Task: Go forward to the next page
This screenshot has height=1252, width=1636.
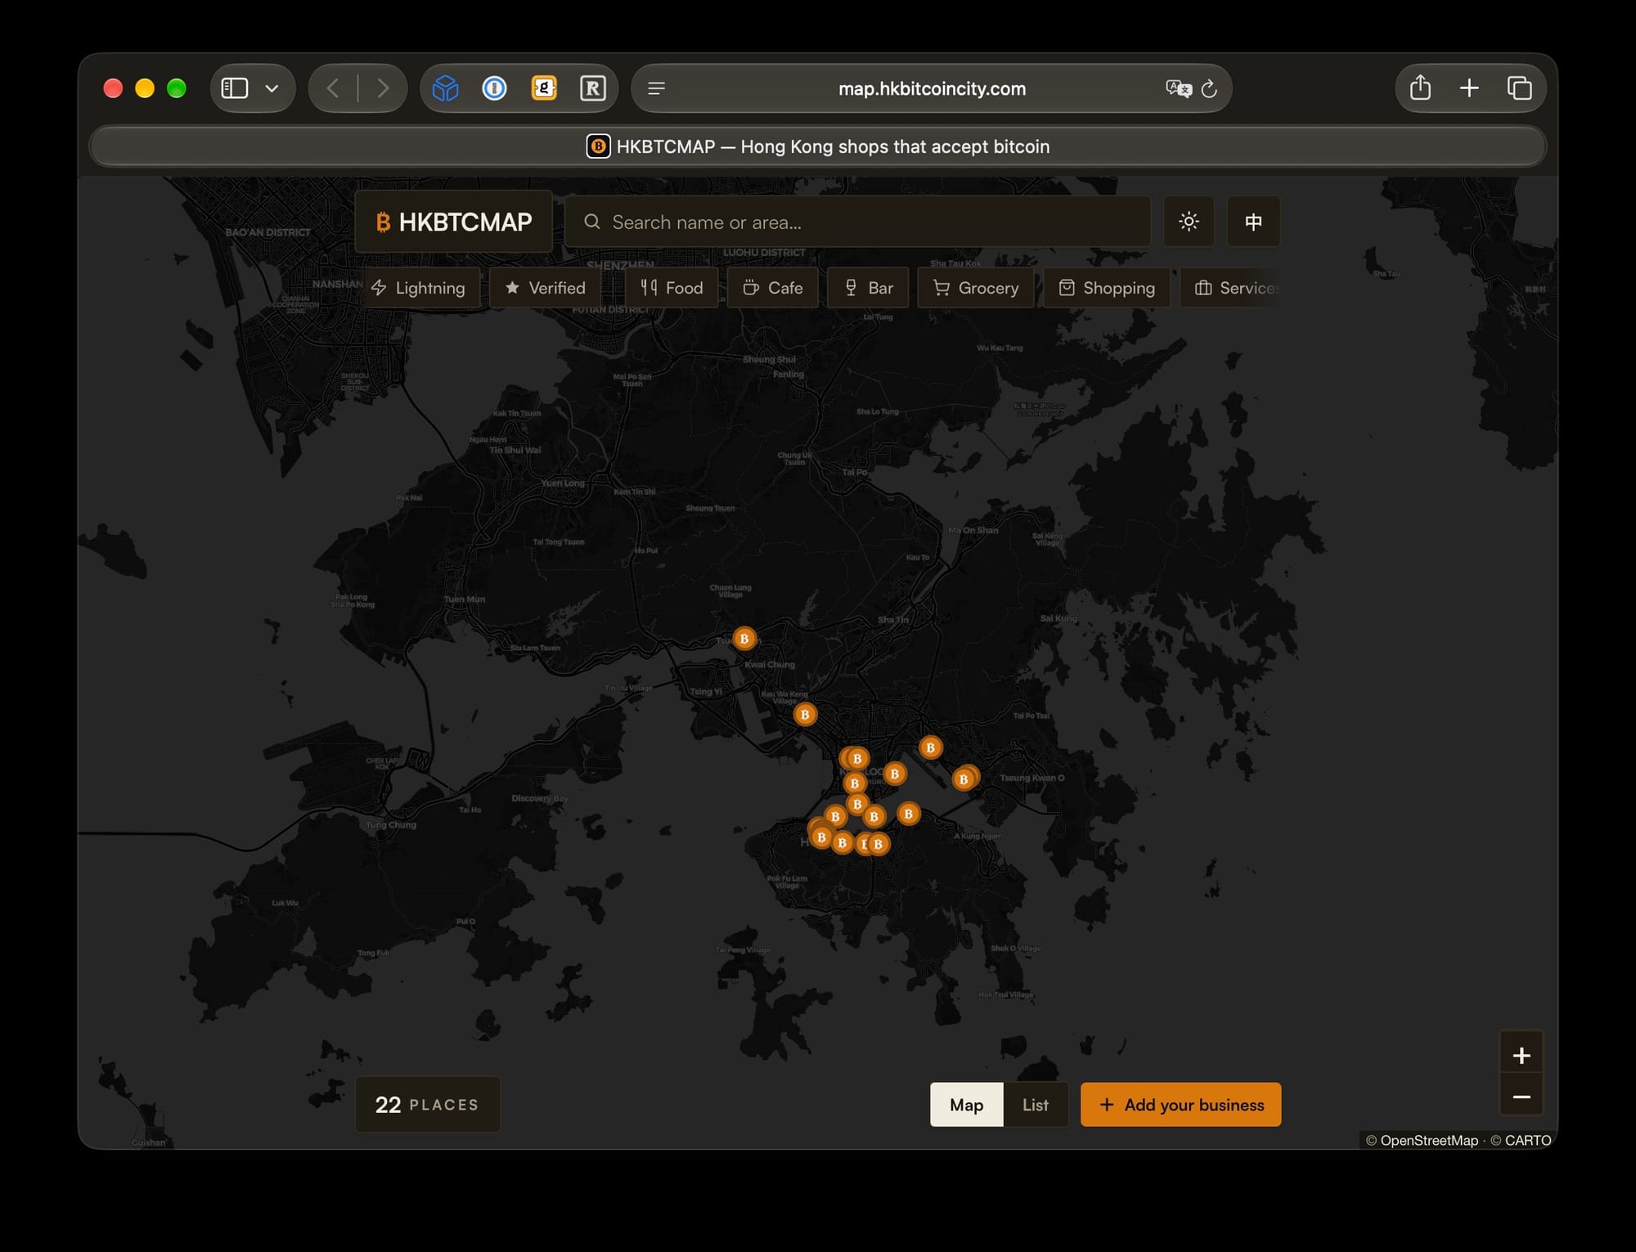Action: tap(383, 88)
